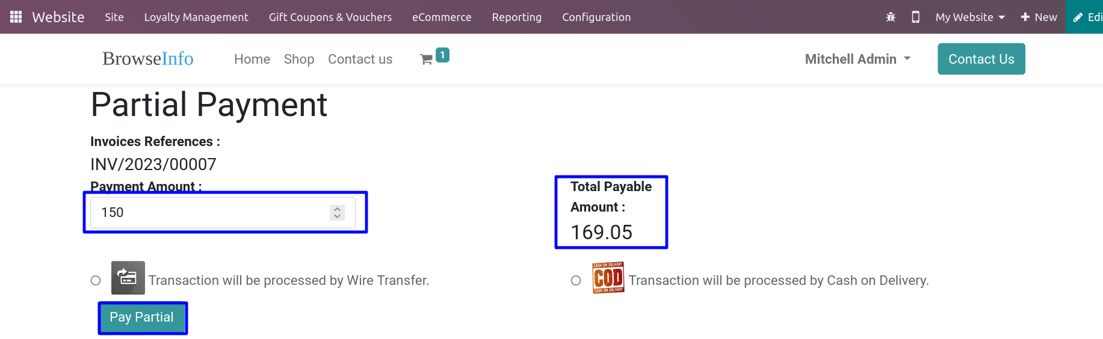Click the teal Contact Us button
The height and width of the screenshot is (339, 1103).
(x=981, y=59)
